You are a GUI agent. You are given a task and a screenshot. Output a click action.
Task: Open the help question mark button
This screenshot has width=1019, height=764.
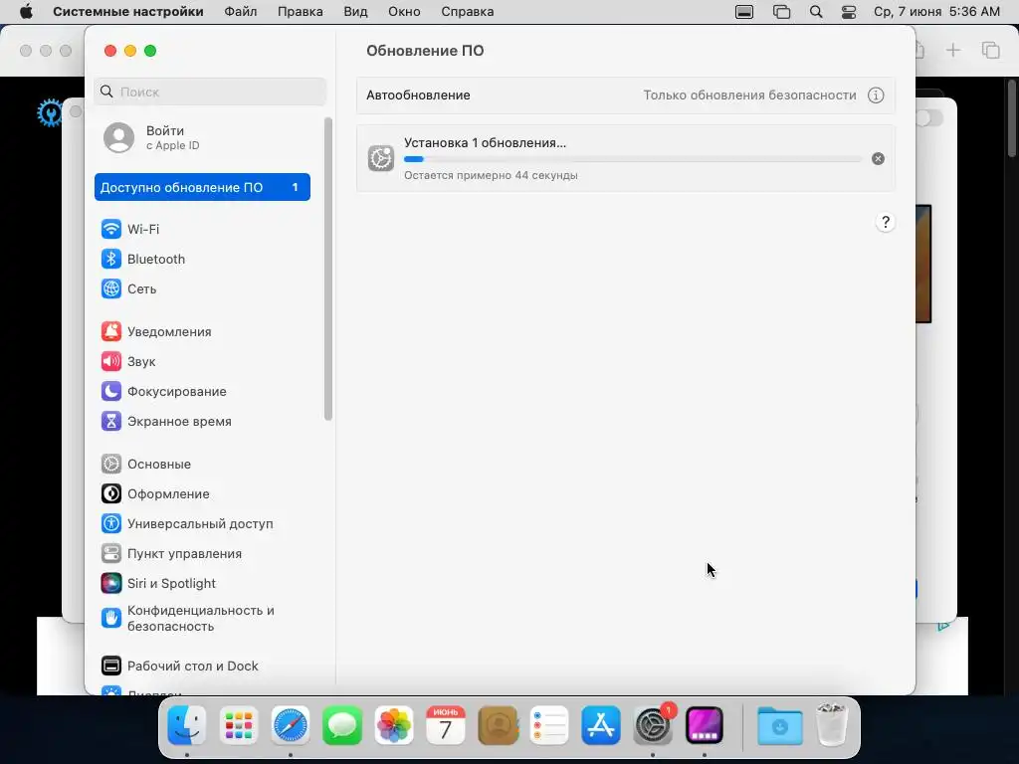click(x=885, y=222)
